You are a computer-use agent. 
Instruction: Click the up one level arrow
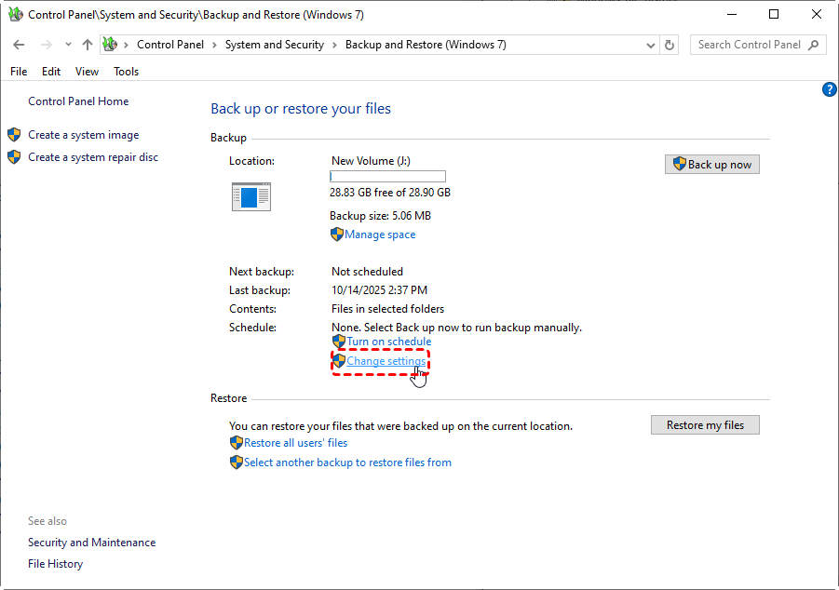(x=88, y=45)
